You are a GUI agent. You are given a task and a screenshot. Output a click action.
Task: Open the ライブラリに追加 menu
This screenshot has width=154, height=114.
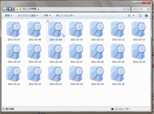point(28,16)
